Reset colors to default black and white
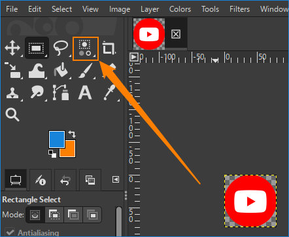Image resolution: width=289 pixels, height=237 pixels. (x=52, y=154)
